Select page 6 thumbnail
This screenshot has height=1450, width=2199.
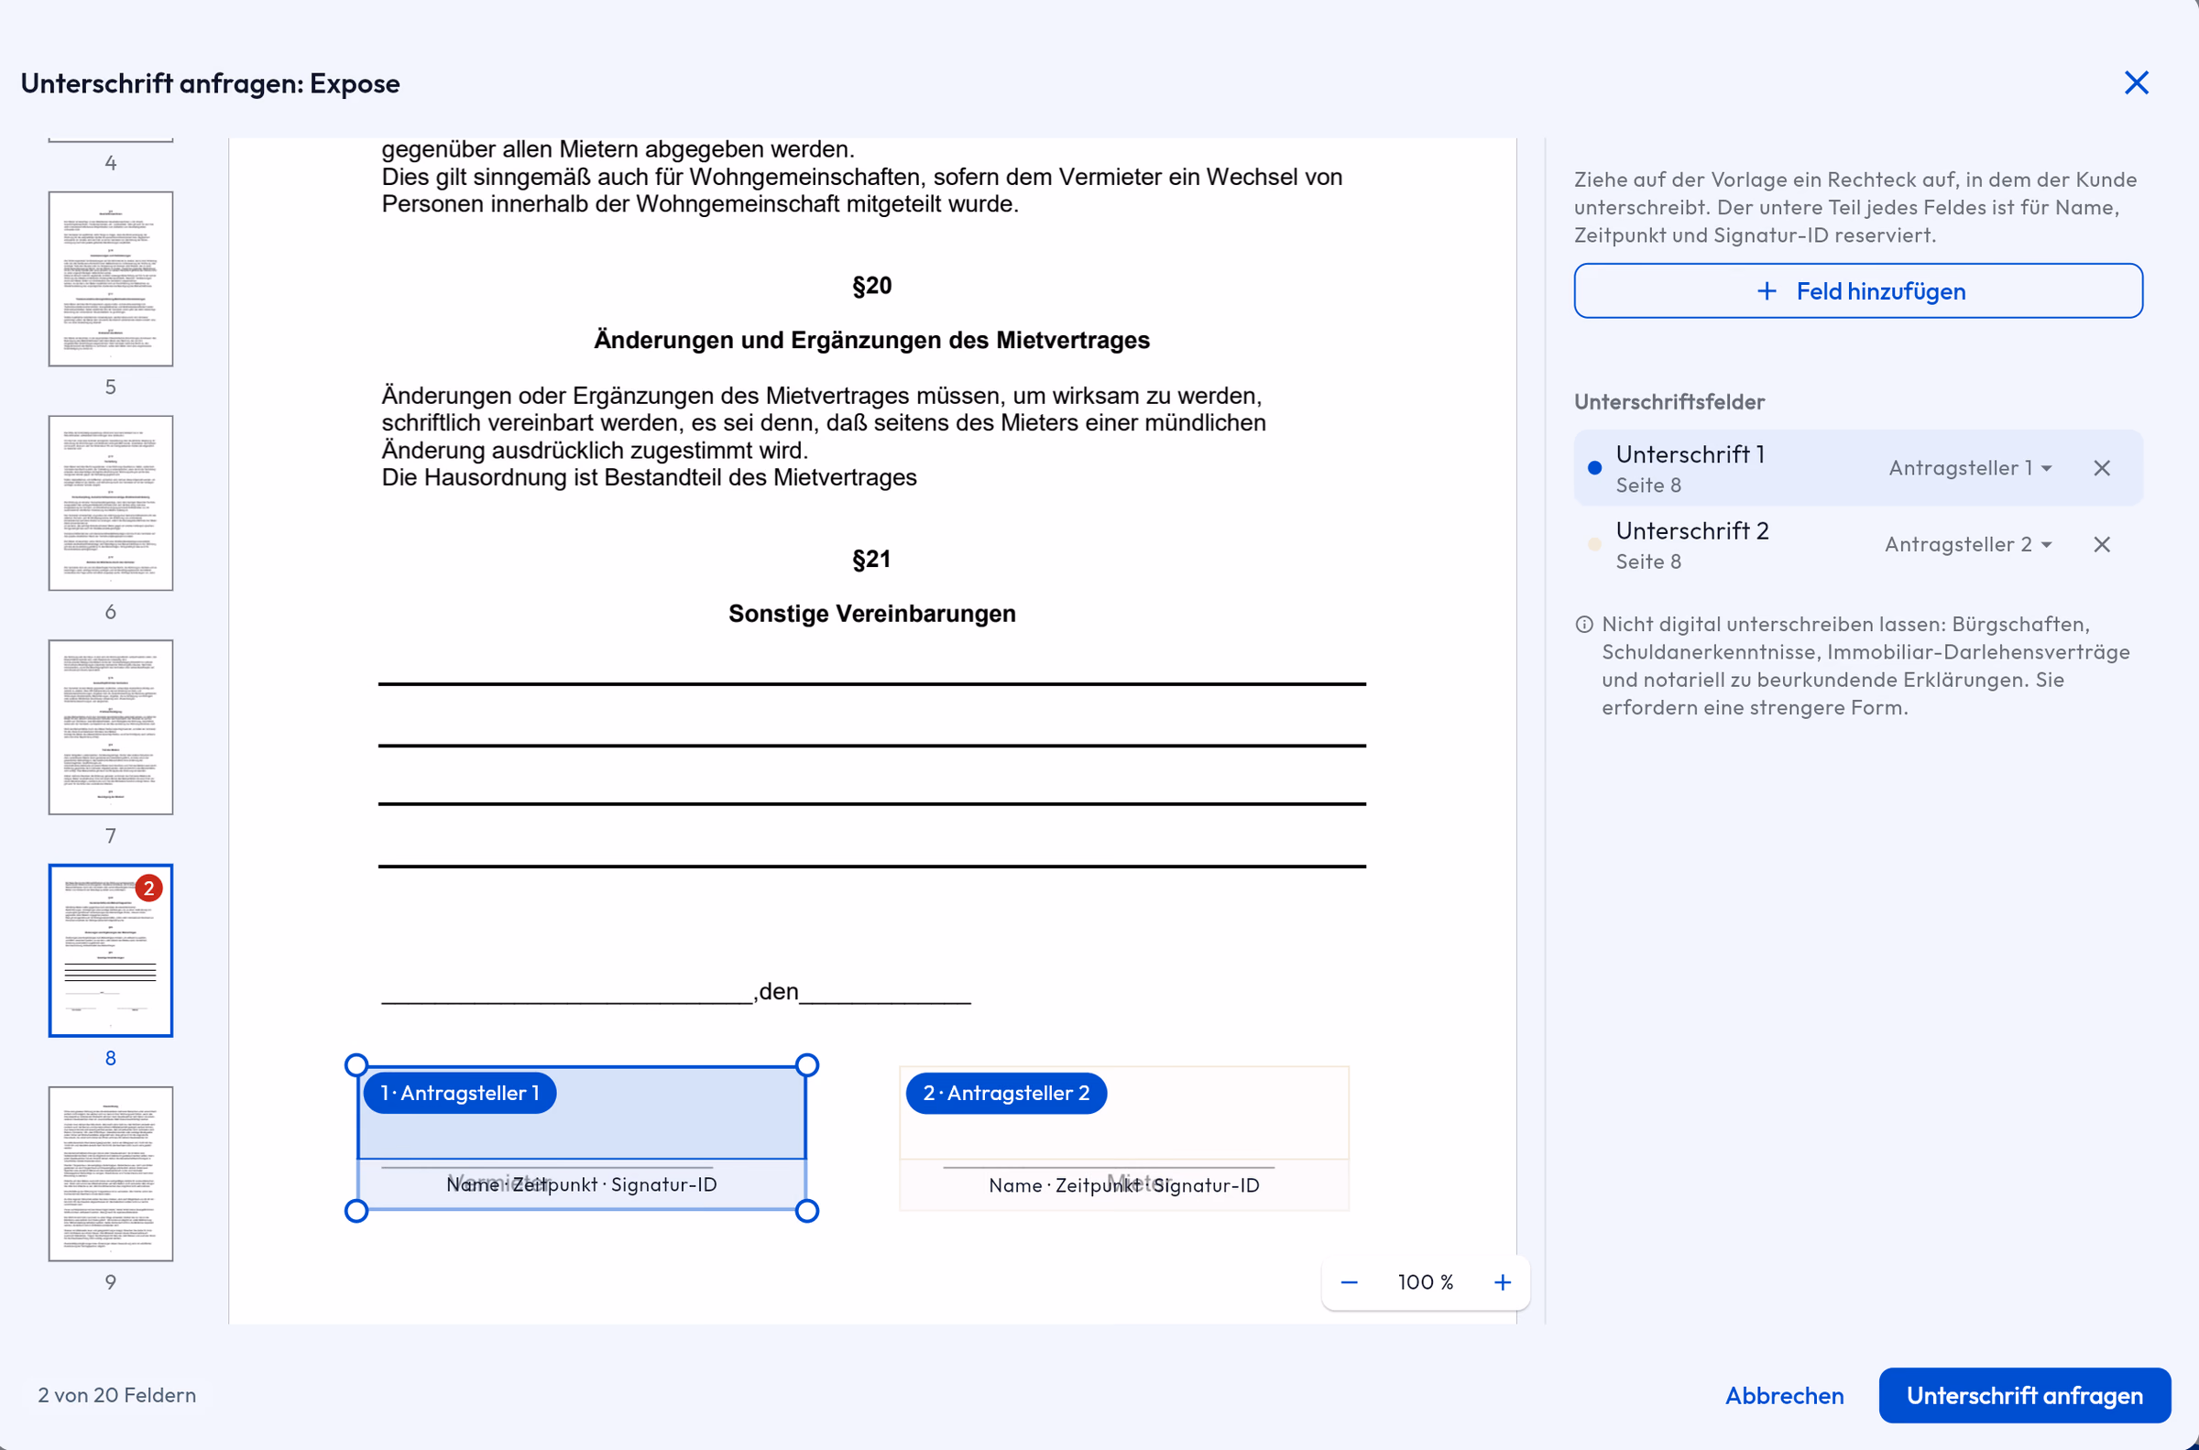pos(111,502)
